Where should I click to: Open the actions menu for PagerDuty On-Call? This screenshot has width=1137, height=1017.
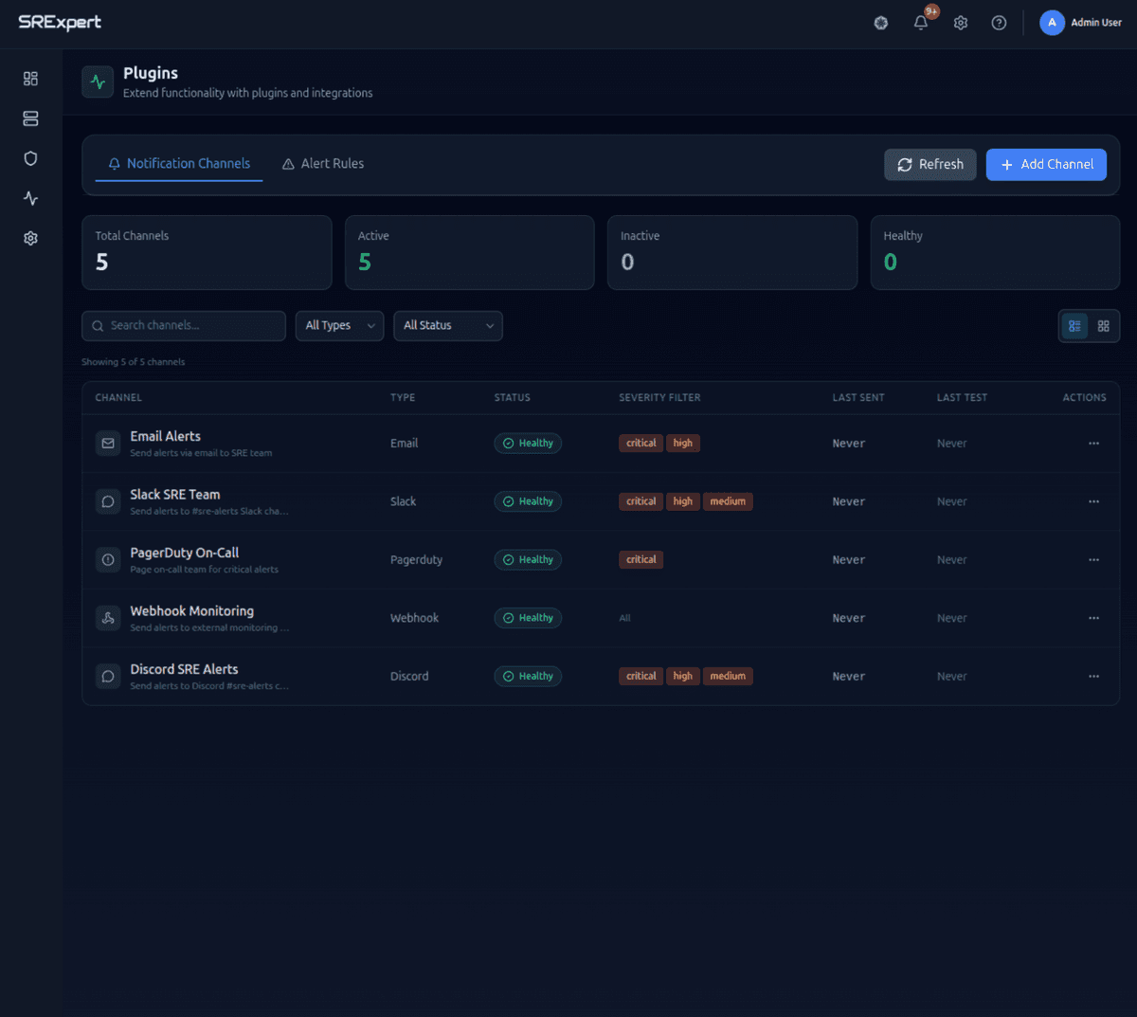pyautogui.click(x=1093, y=559)
